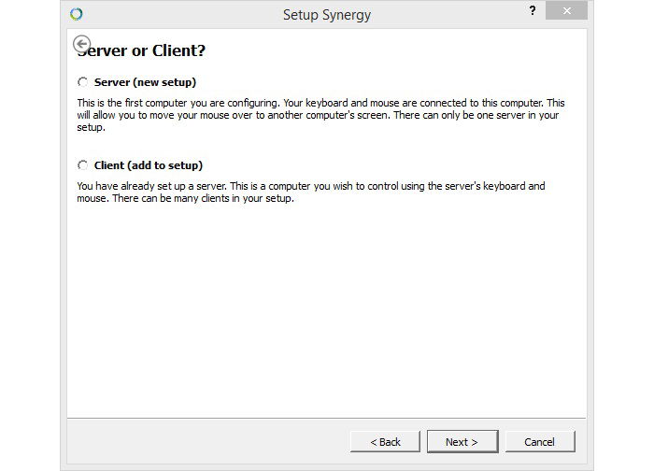Open the help question mark button
654x471 pixels.
click(x=533, y=10)
